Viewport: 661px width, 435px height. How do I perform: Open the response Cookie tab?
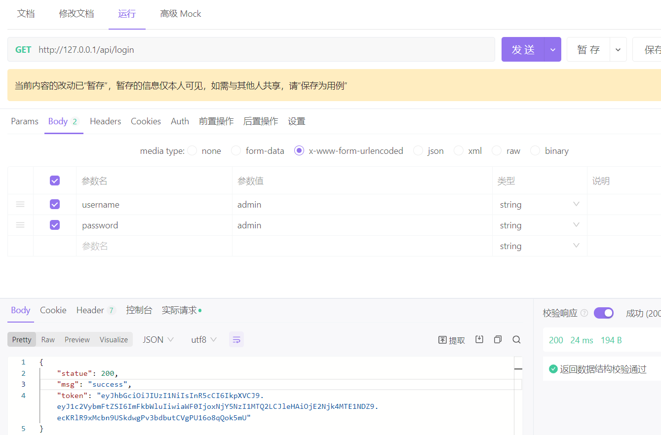tap(53, 310)
